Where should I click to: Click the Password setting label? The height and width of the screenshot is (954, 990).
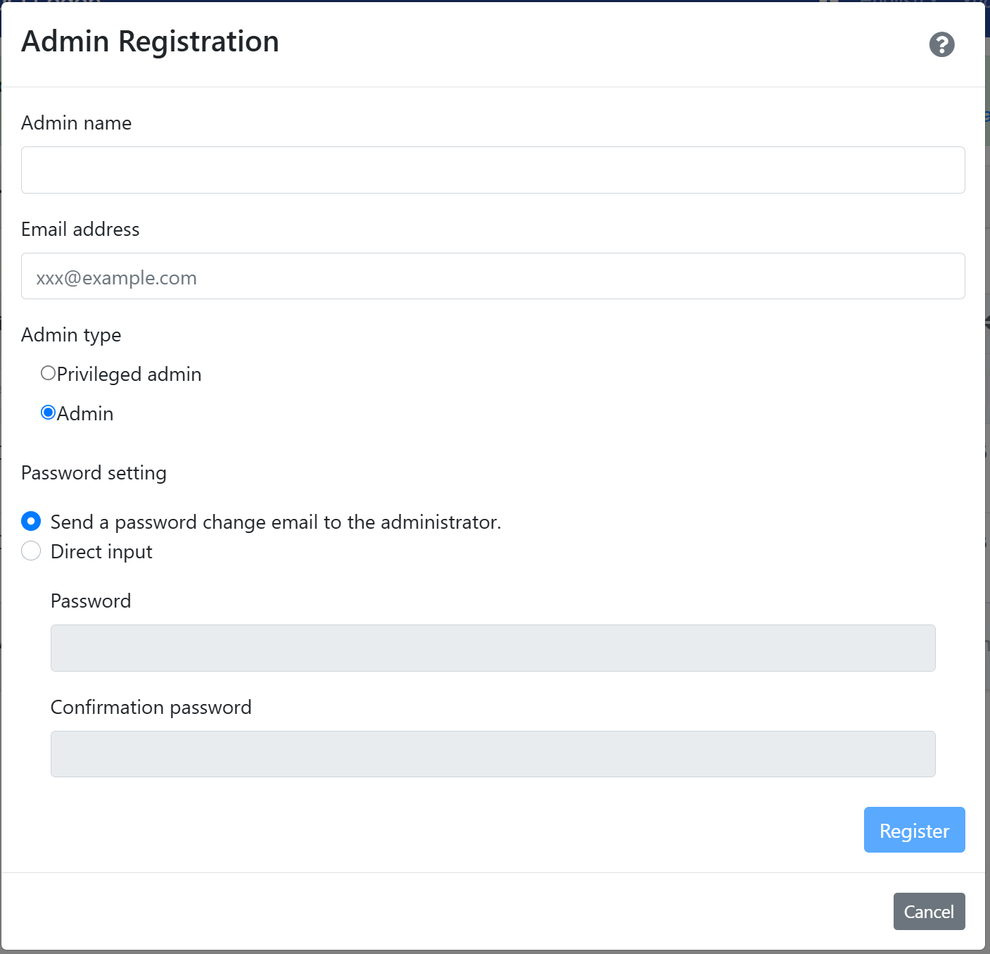(94, 473)
